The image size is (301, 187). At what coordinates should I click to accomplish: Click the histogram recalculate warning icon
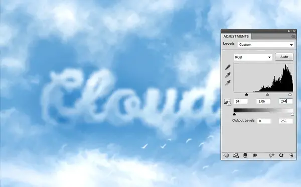pyautogui.click(x=227, y=102)
